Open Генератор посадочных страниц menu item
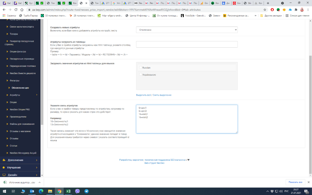The width and height of the screenshot is (312, 195). 20,43
